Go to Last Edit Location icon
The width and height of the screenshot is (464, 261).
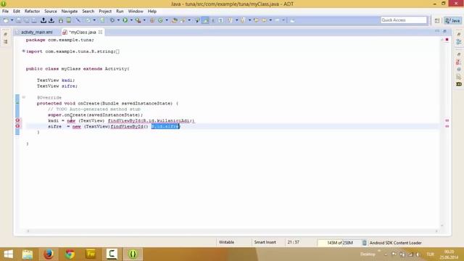pyautogui.click(x=256, y=20)
